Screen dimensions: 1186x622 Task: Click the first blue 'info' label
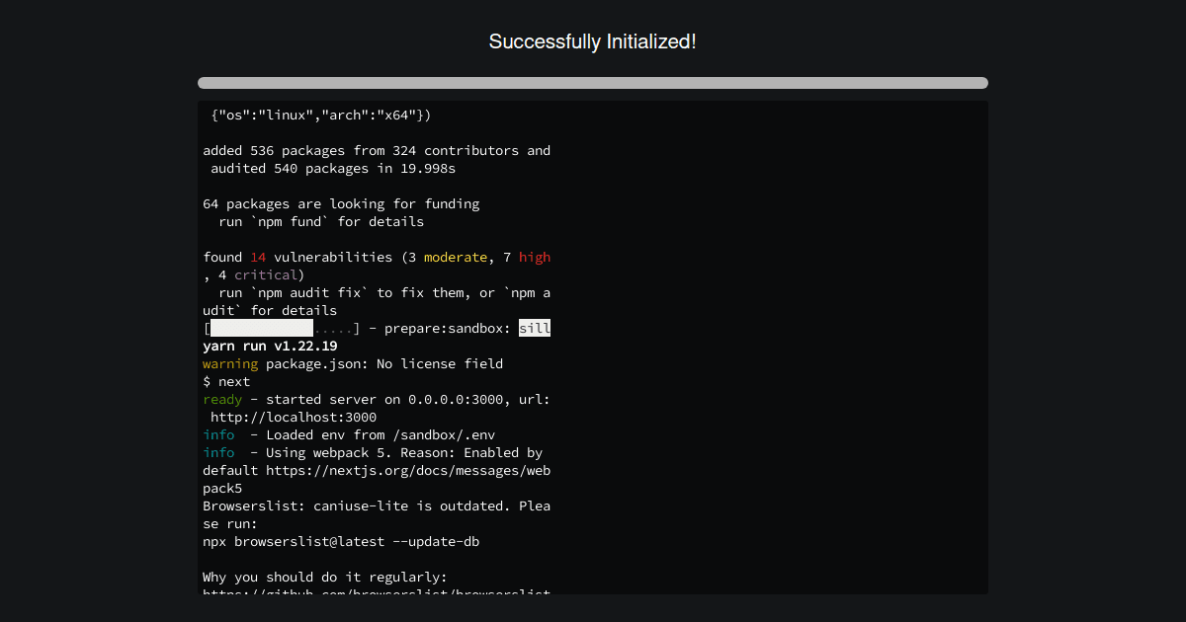pyautogui.click(x=218, y=434)
